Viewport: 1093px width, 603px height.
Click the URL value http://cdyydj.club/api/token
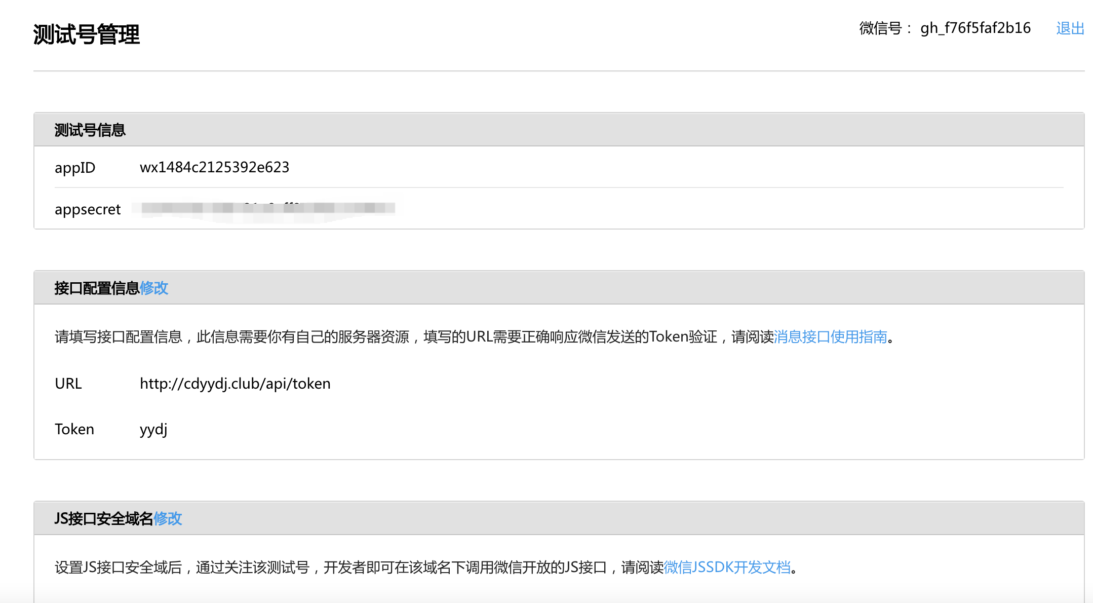tap(235, 384)
